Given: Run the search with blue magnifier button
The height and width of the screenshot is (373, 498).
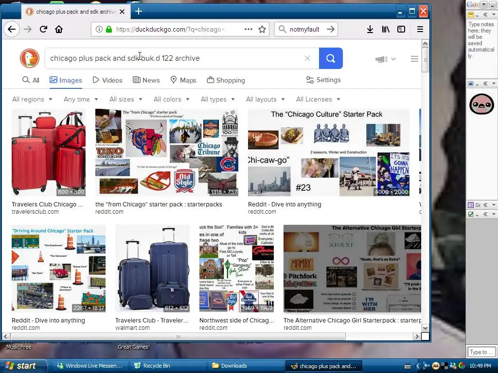Looking at the screenshot, I should coord(331,58).
